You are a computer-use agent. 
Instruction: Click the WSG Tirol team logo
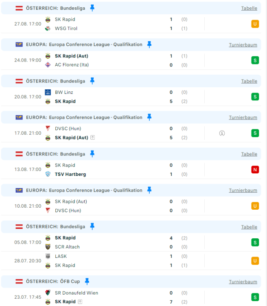(x=48, y=29)
